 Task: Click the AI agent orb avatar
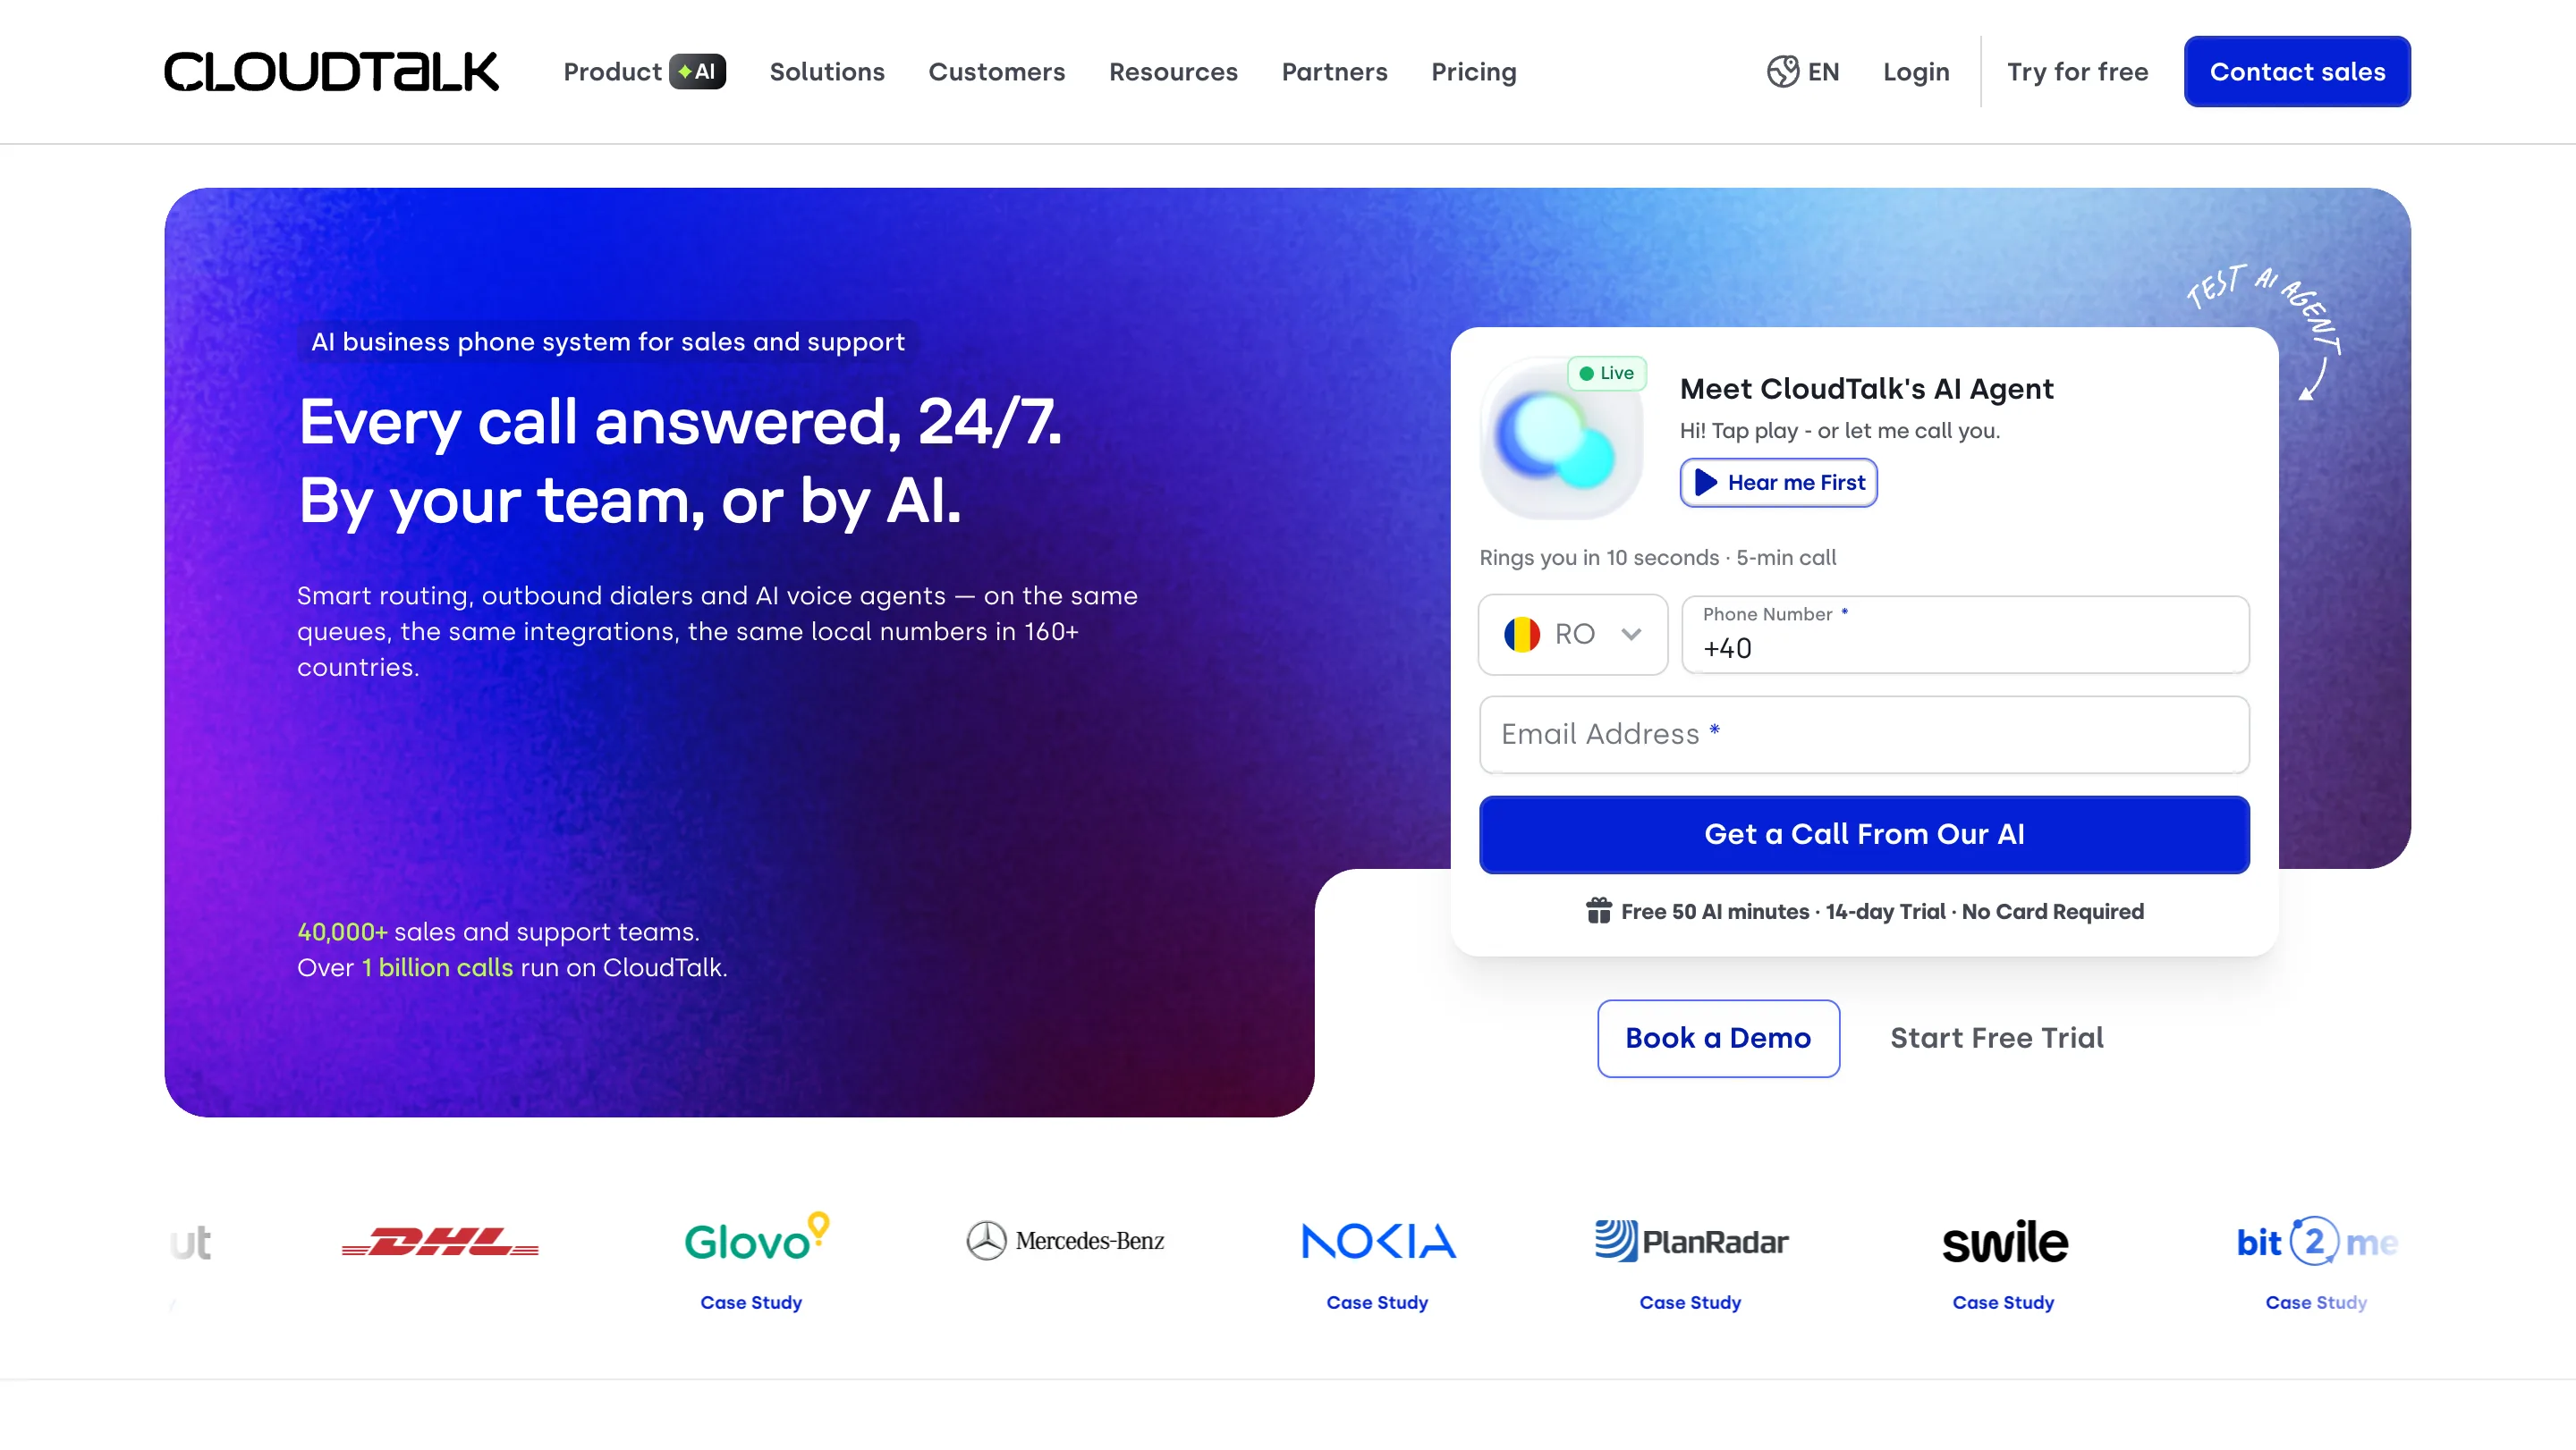point(1560,440)
